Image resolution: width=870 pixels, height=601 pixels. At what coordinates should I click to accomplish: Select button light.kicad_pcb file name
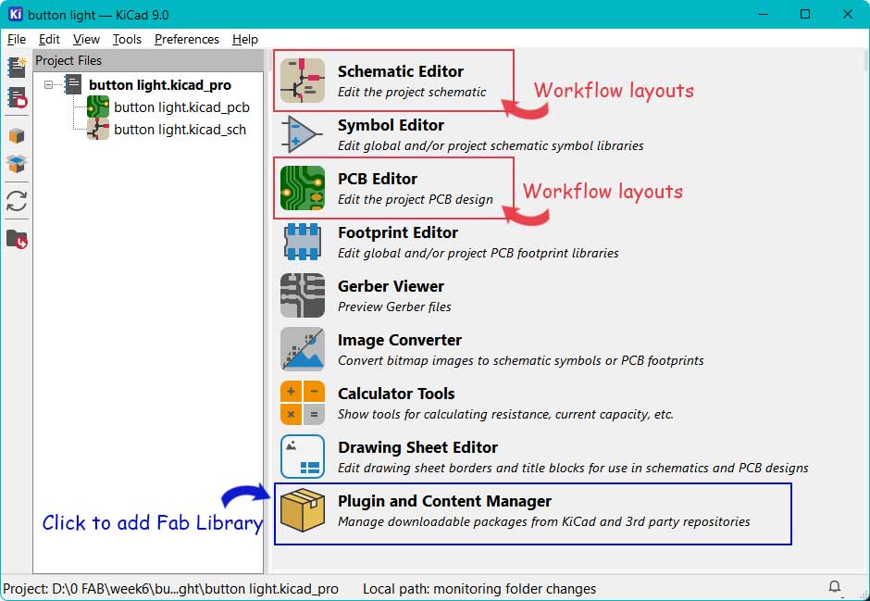181,107
